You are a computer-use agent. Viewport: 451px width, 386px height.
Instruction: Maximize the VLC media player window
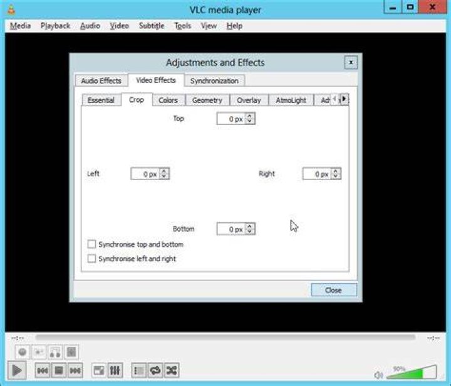coord(410,7)
